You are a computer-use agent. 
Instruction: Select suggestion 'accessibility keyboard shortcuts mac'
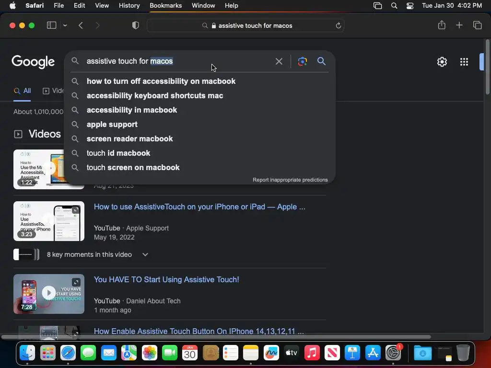pos(199,95)
